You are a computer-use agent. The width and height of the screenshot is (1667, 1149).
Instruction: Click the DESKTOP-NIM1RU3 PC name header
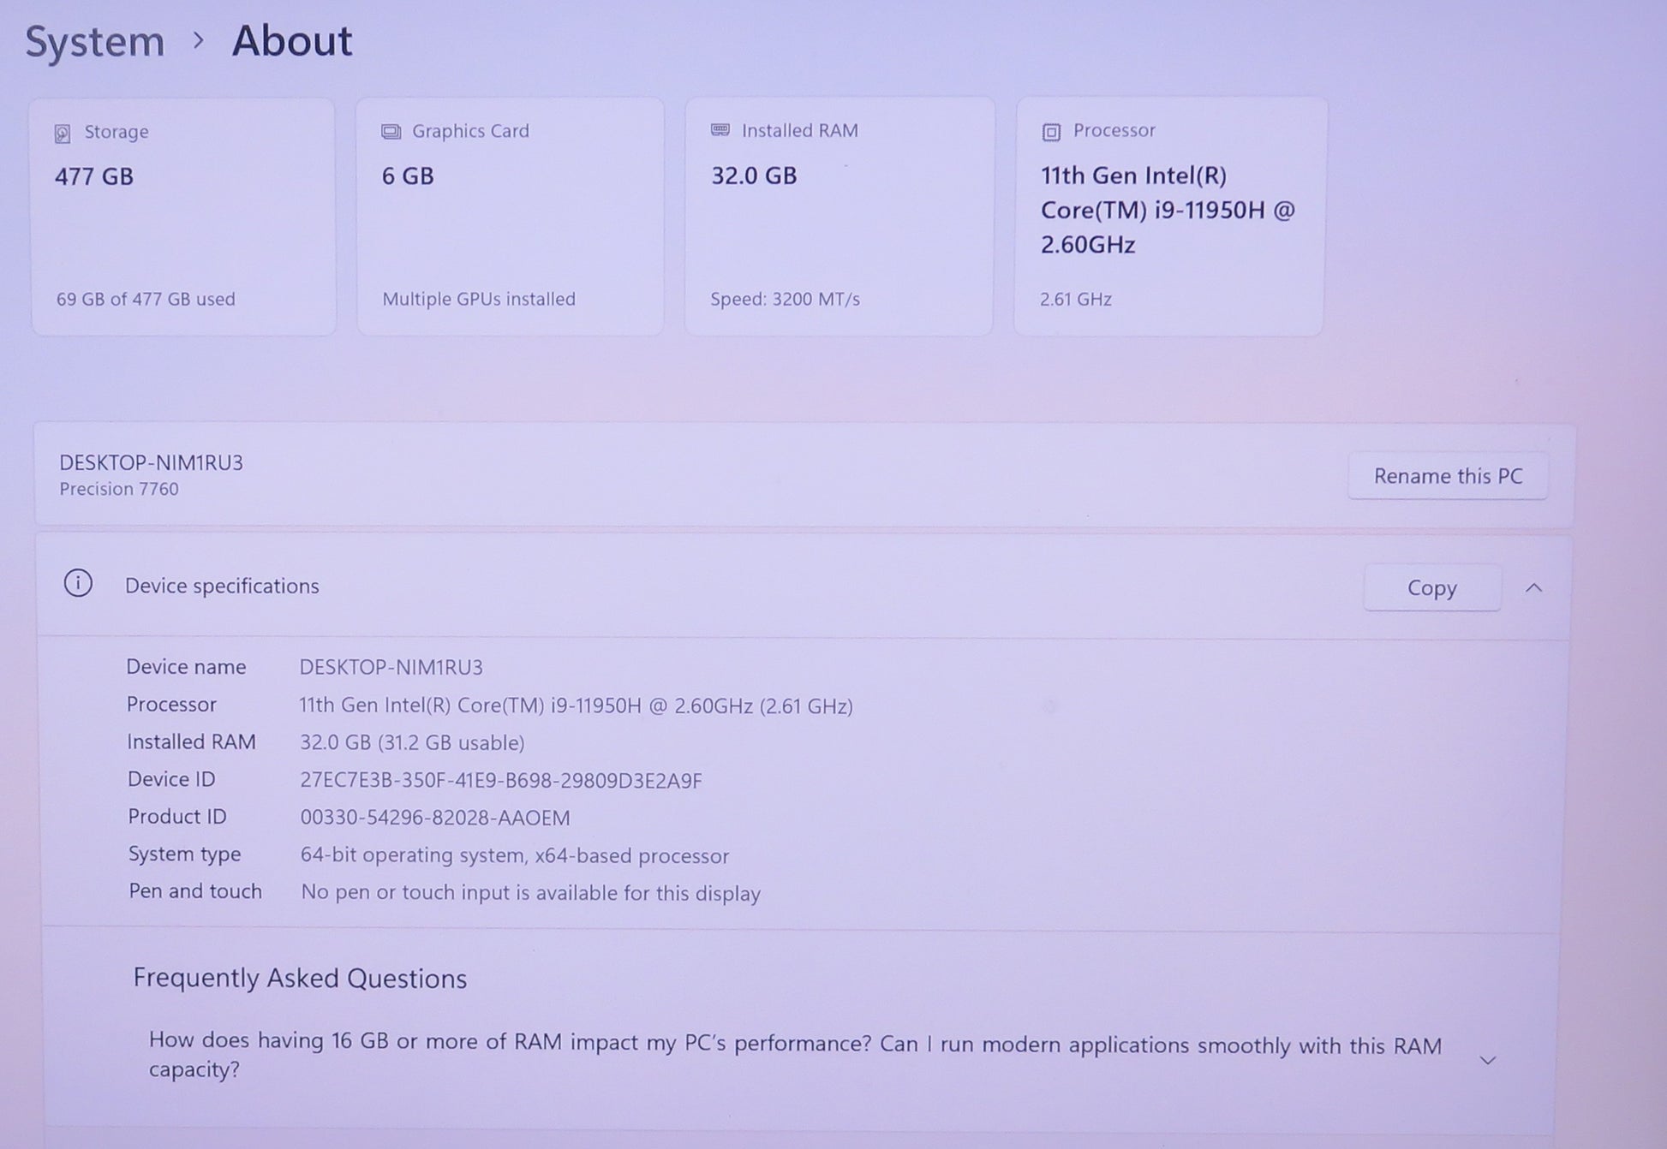click(x=152, y=463)
